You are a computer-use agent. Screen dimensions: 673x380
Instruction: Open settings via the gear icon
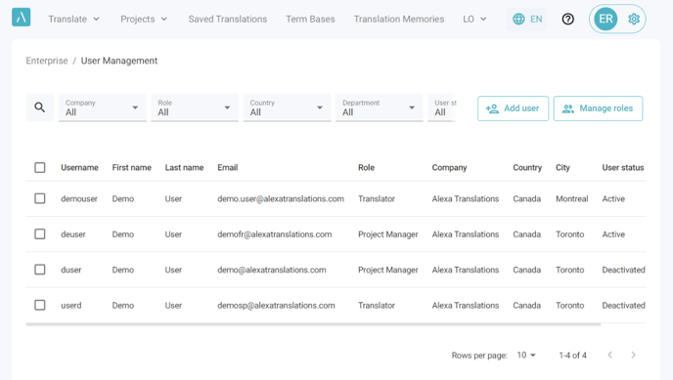(x=634, y=19)
